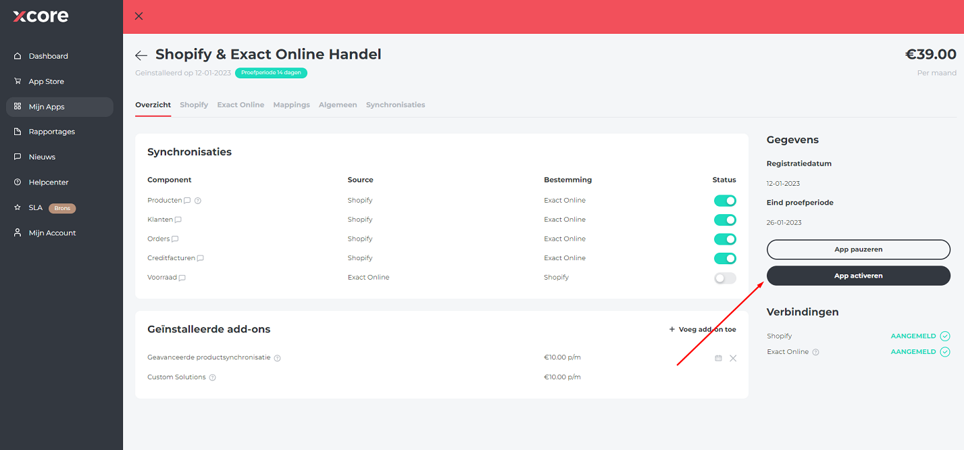Click the App pauzeren button
This screenshot has width=964, height=450.
[x=859, y=249]
